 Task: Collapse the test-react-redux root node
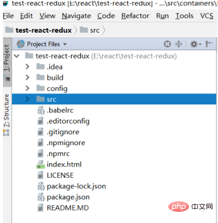(x=17, y=56)
